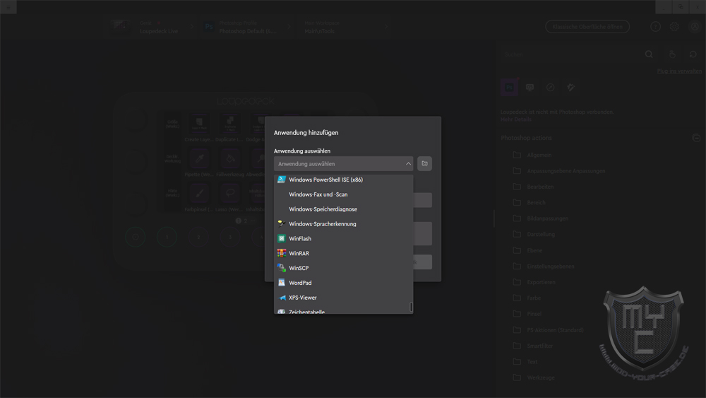Select the Duplicate Layer touch button

tap(230, 124)
